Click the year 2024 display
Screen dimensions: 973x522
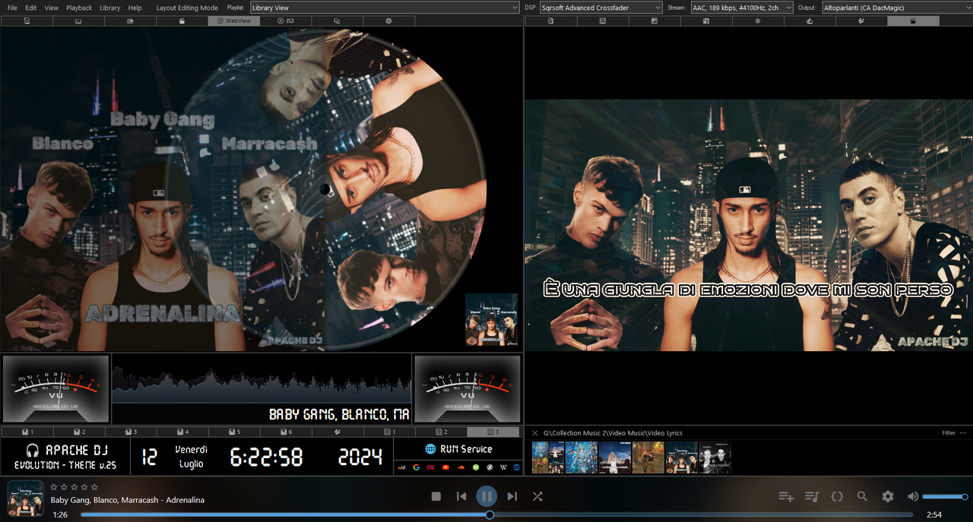pyautogui.click(x=360, y=457)
